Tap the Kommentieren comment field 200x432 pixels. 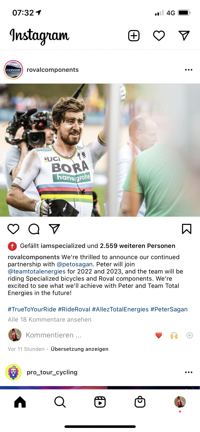(x=54, y=335)
